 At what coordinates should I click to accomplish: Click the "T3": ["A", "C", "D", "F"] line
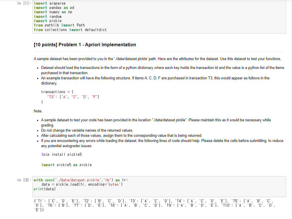73,97
